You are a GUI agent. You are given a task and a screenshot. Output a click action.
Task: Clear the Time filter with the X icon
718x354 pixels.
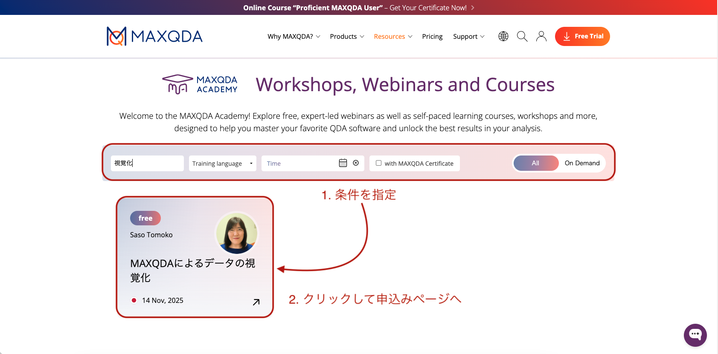pyautogui.click(x=356, y=163)
